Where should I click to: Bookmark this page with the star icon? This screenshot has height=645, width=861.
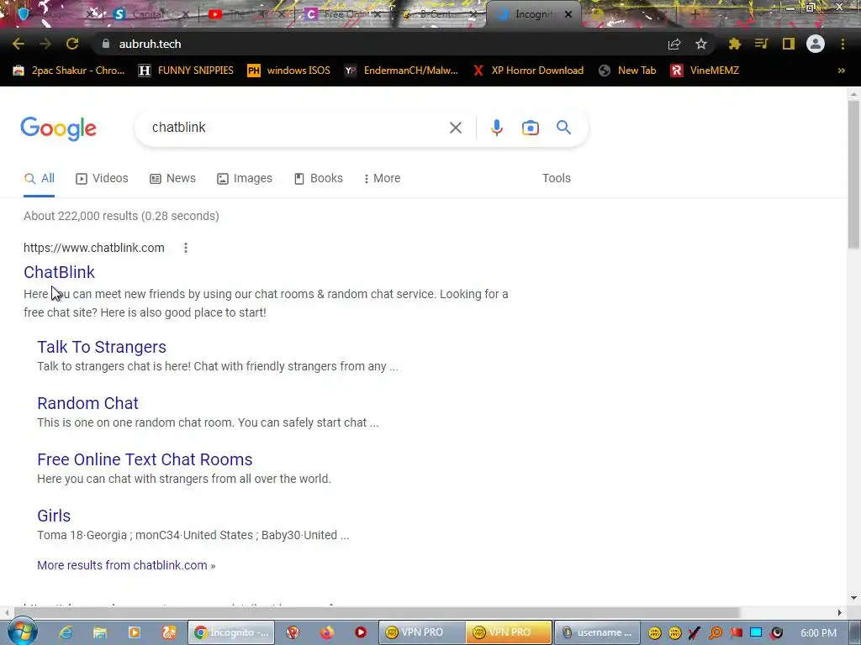[701, 44]
